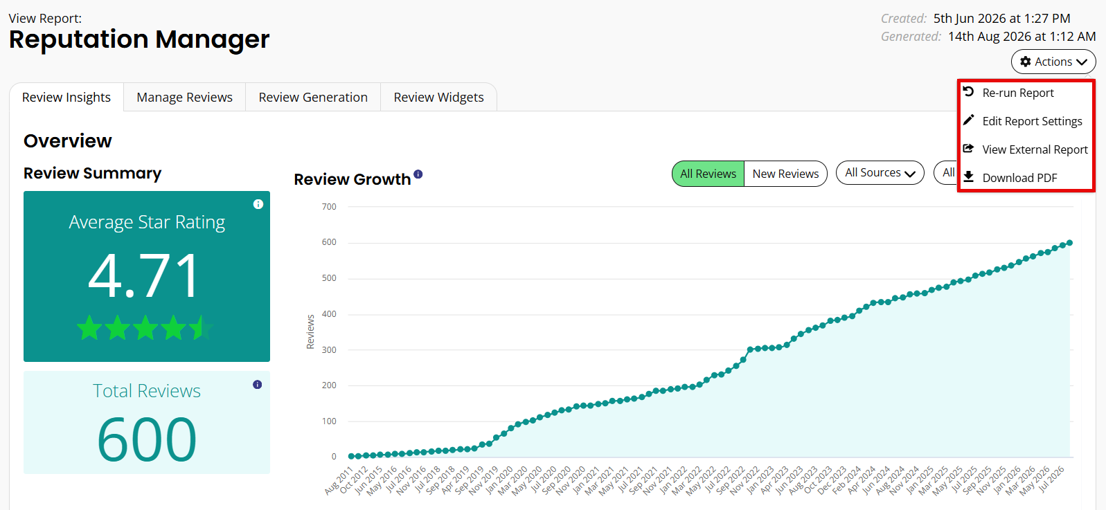Viewport: 1106px width, 510px height.
Task: Switch to the Manage Reviews tab
Action: pos(184,98)
